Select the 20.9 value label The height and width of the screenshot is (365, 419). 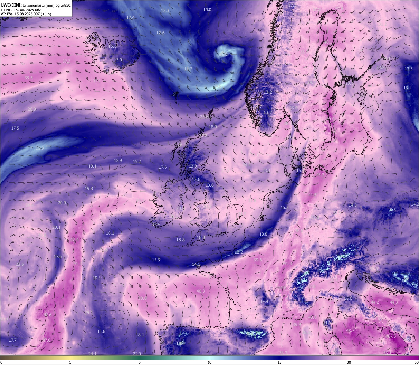(x=62, y=203)
